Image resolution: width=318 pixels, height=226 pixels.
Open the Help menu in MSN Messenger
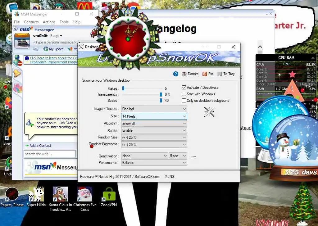point(76,22)
